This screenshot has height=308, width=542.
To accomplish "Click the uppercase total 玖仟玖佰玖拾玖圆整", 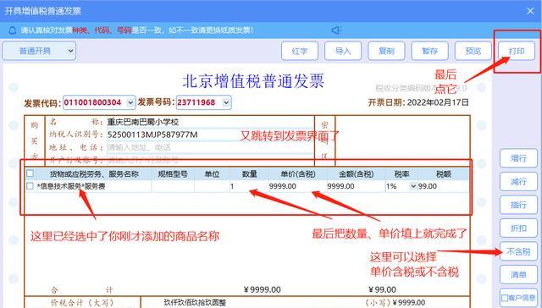I will pos(195,302).
